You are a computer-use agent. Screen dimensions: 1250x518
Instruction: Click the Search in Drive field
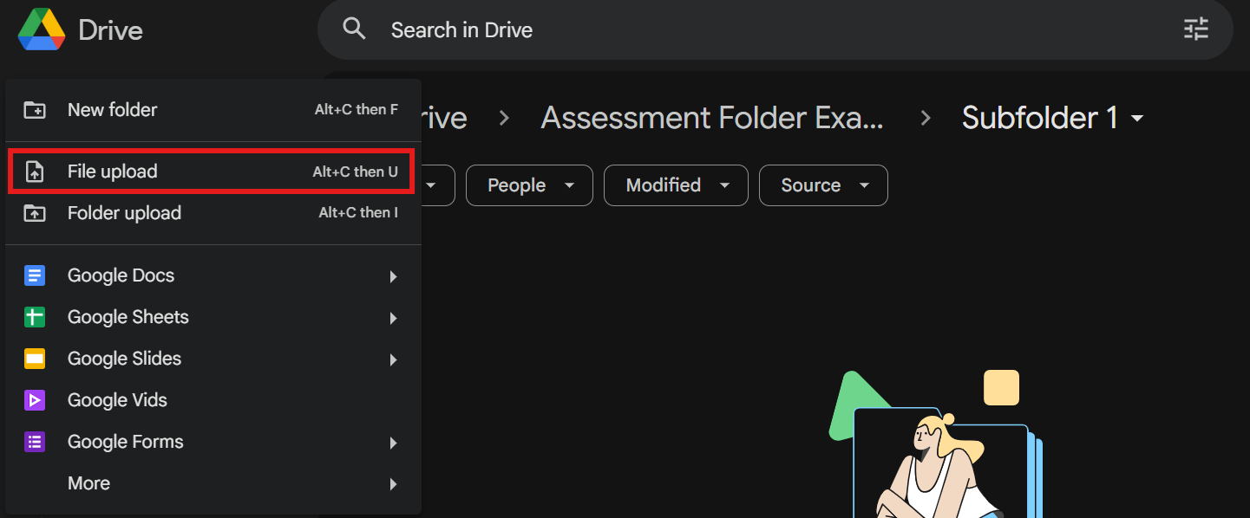(607, 29)
